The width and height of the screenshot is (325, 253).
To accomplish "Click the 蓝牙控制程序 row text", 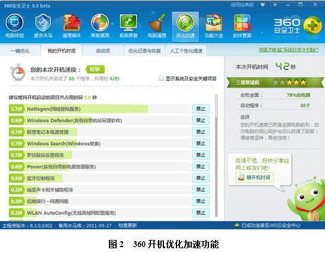I will point(41,178).
